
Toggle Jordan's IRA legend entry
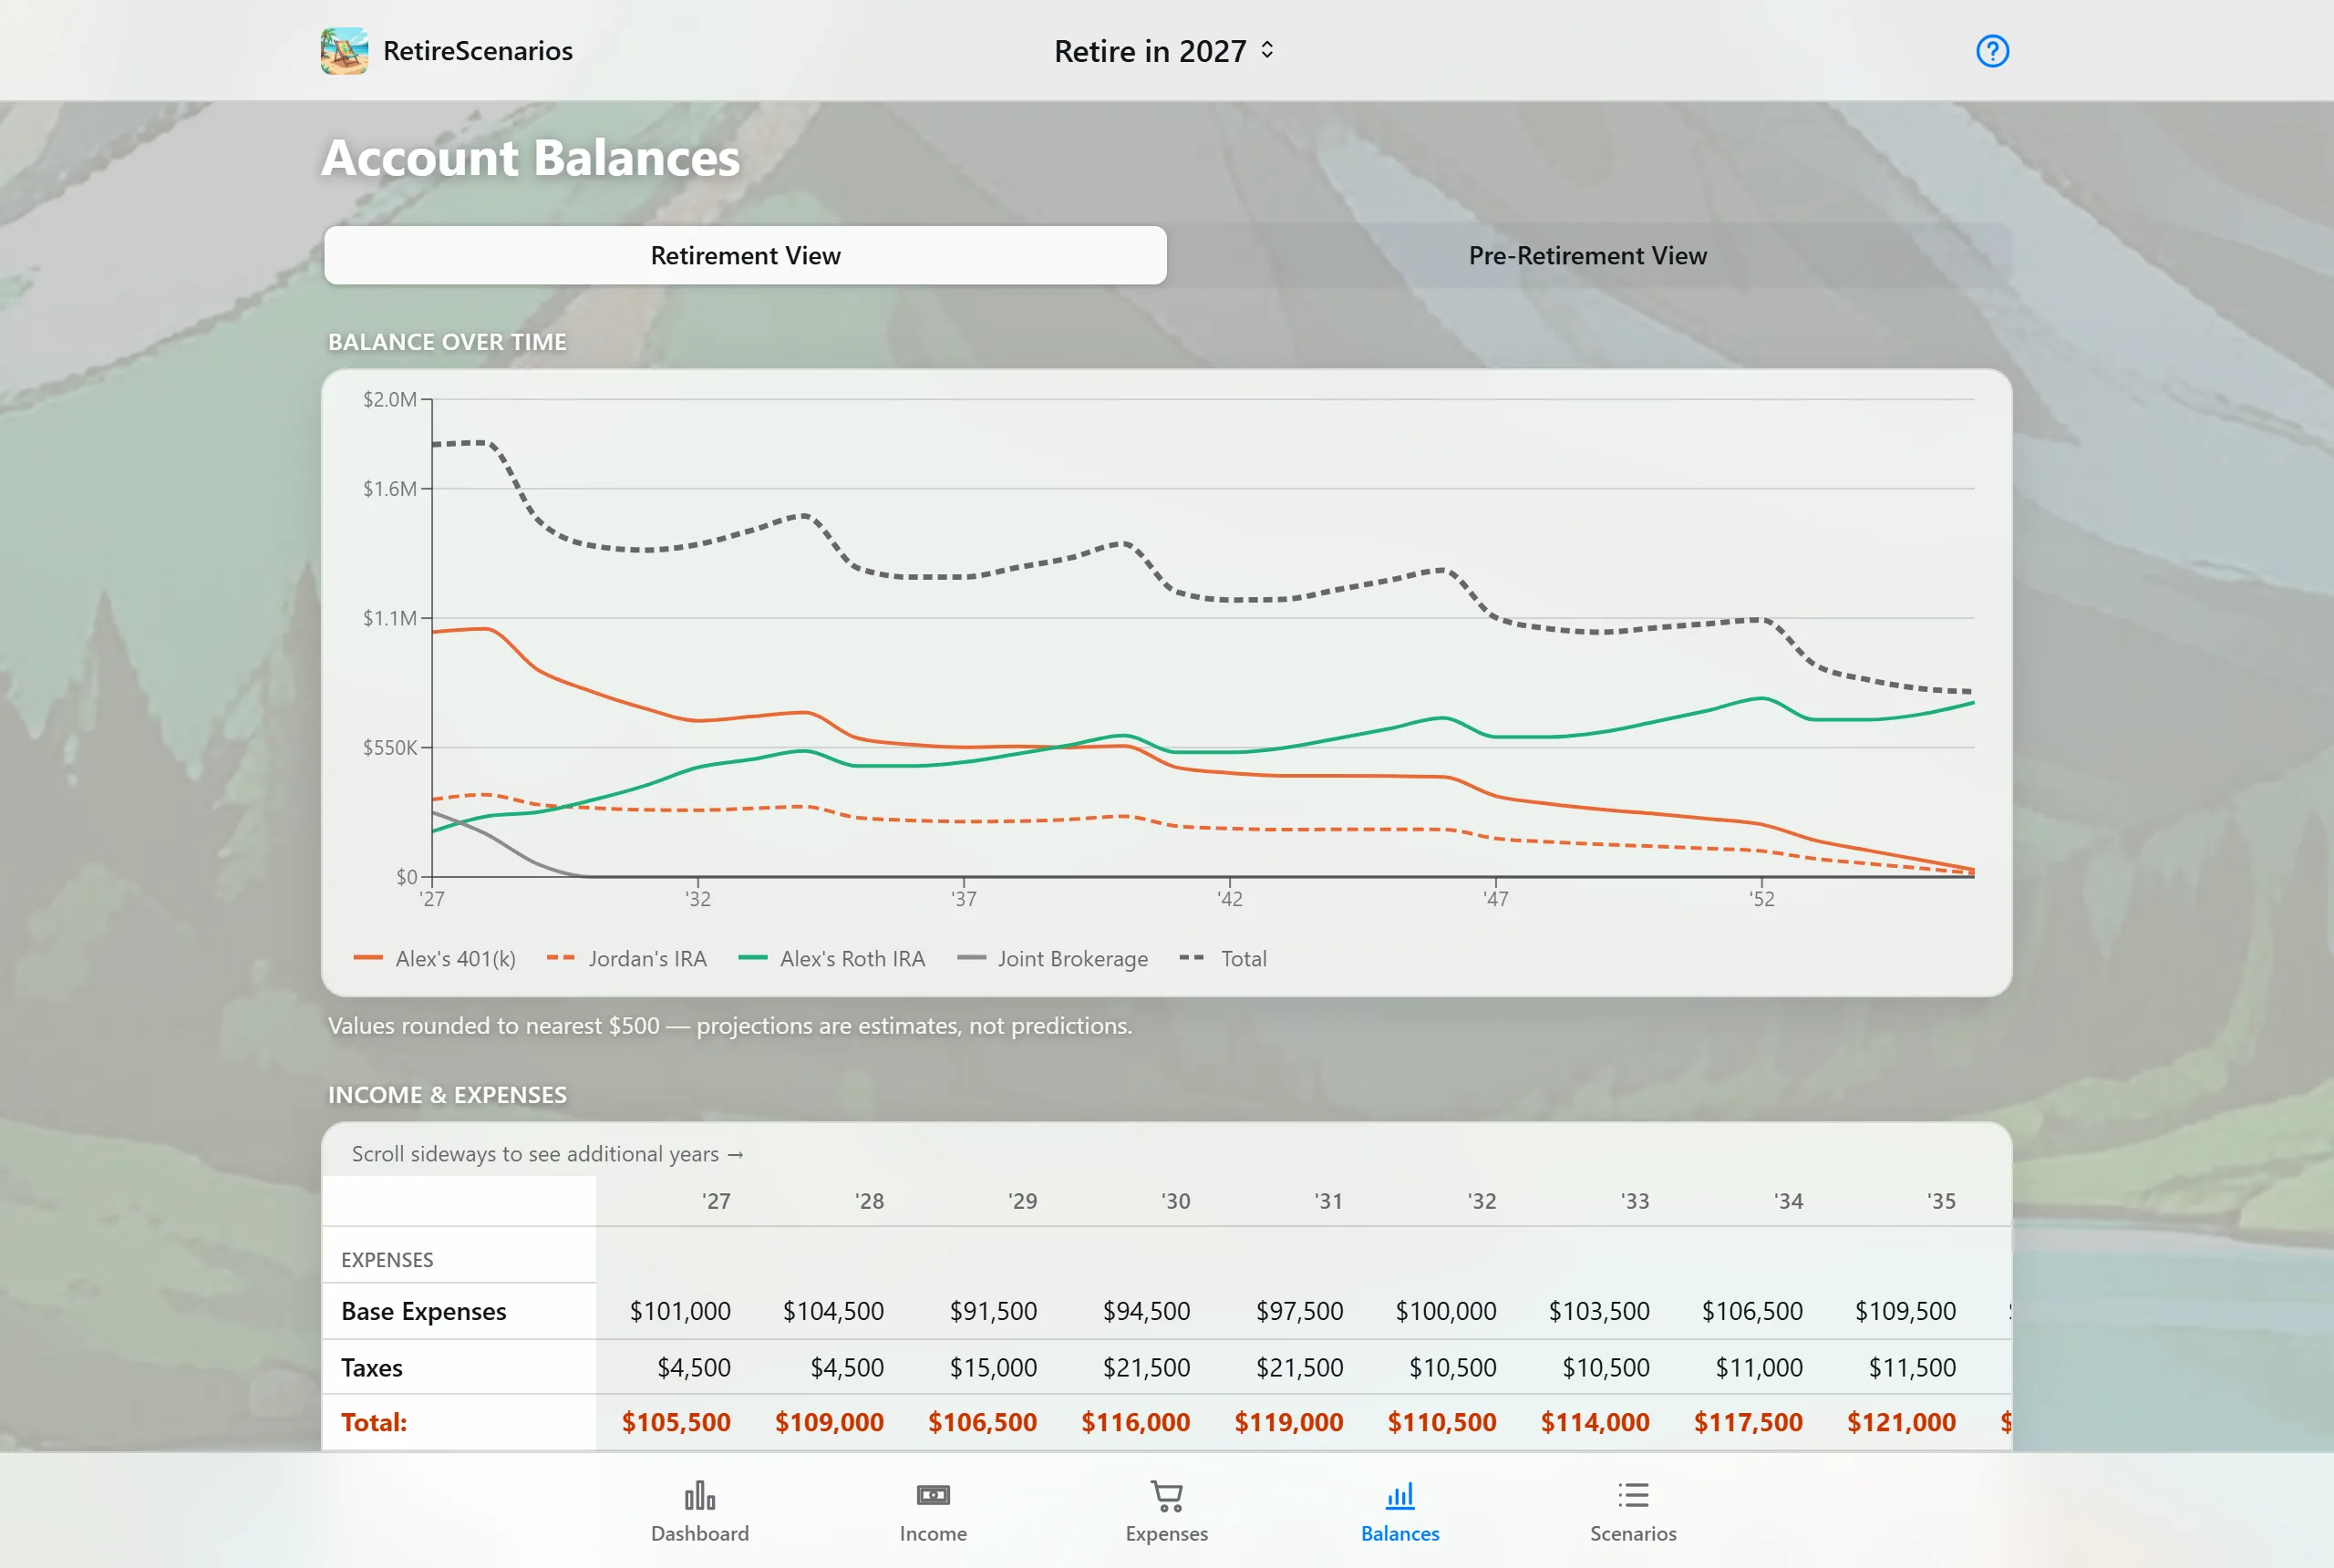click(x=627, y=958)
